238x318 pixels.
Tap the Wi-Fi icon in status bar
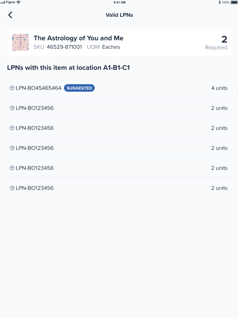pyautogui.click(x=19, y=2)
